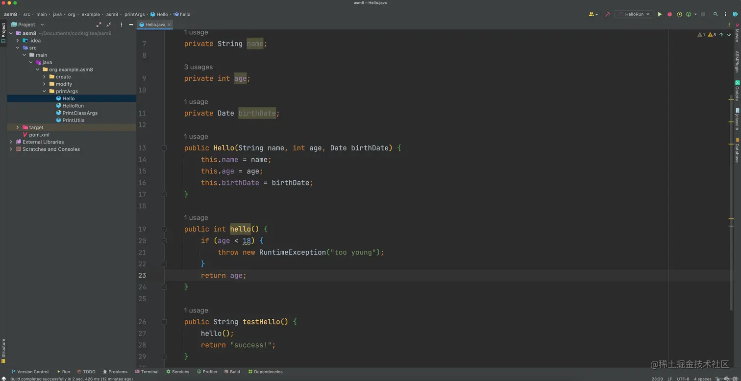Viewport: 741px width, 381px height.
Task: Open the Run tool window
Action: click(x=63, y=372)
